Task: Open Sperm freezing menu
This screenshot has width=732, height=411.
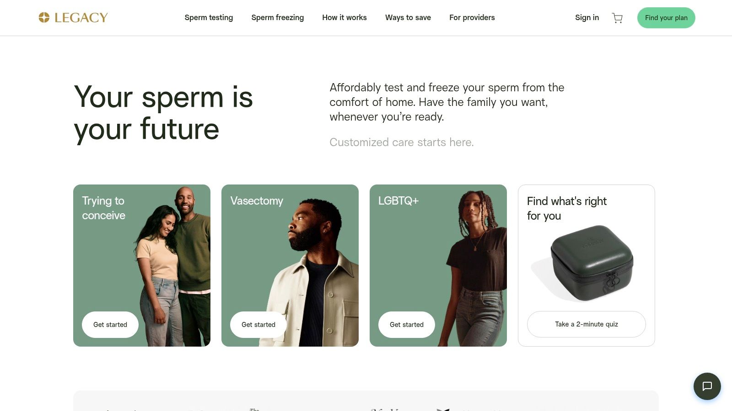Action: [x=277, y=17]
